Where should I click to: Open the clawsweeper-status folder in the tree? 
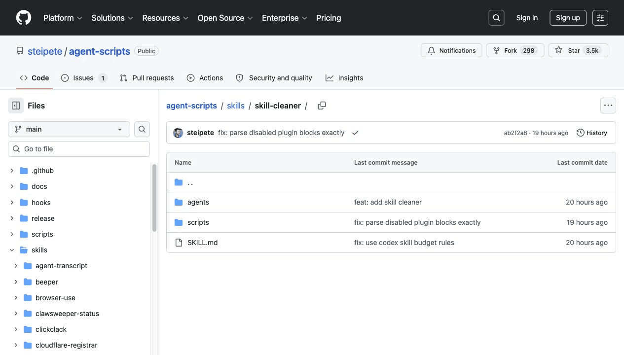[67, 314]
